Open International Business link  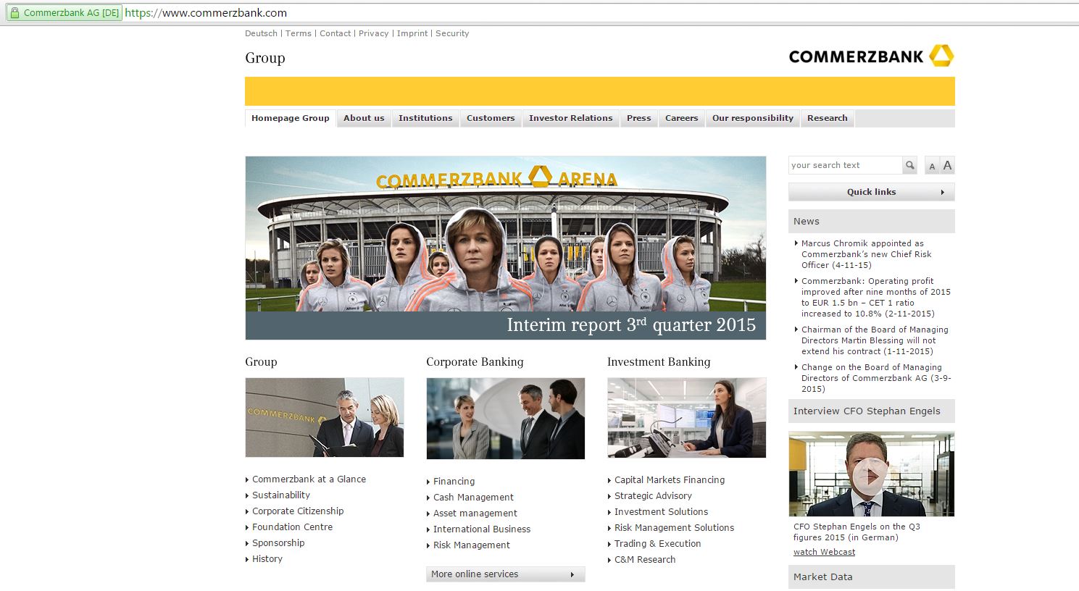pos(482,529)
